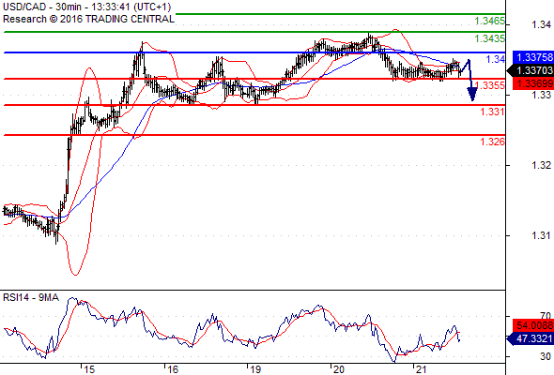Click the red 1.3355 support label
This screenshot has height=375, width=554.
pos(490,85)
